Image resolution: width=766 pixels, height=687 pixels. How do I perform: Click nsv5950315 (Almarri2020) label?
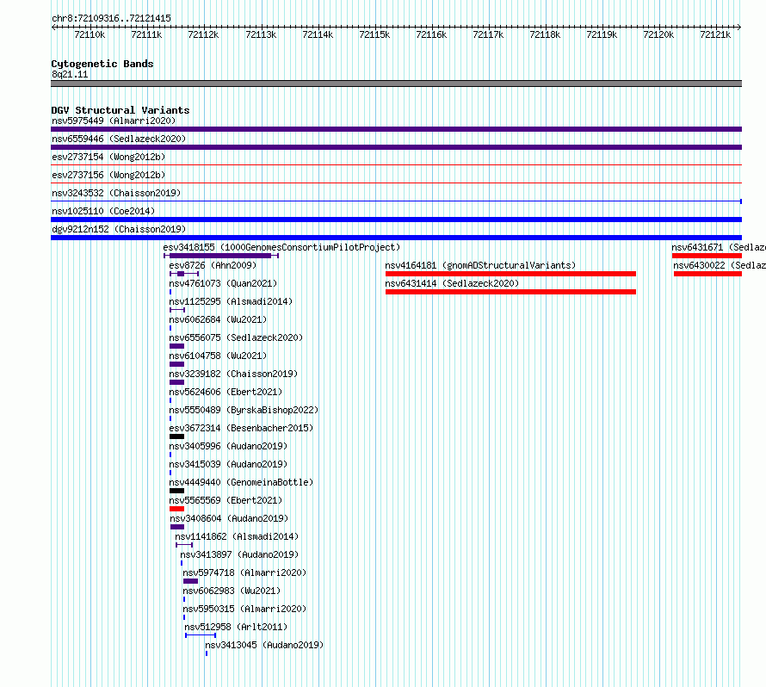point(244,609)
